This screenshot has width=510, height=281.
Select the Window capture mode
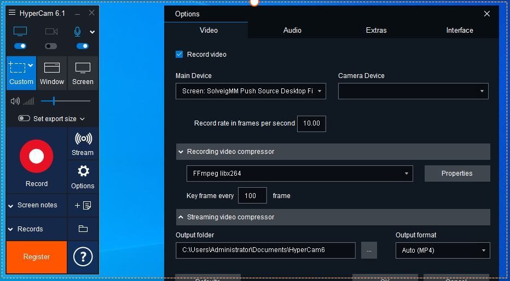coord(52,73)
